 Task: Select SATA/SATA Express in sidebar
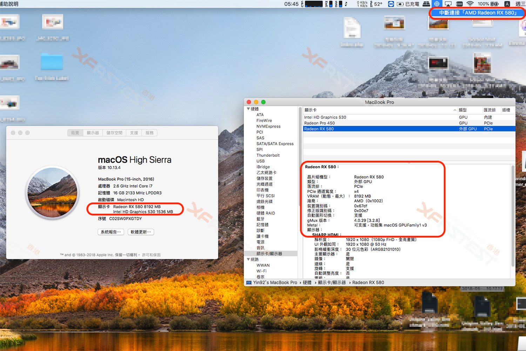275,144
